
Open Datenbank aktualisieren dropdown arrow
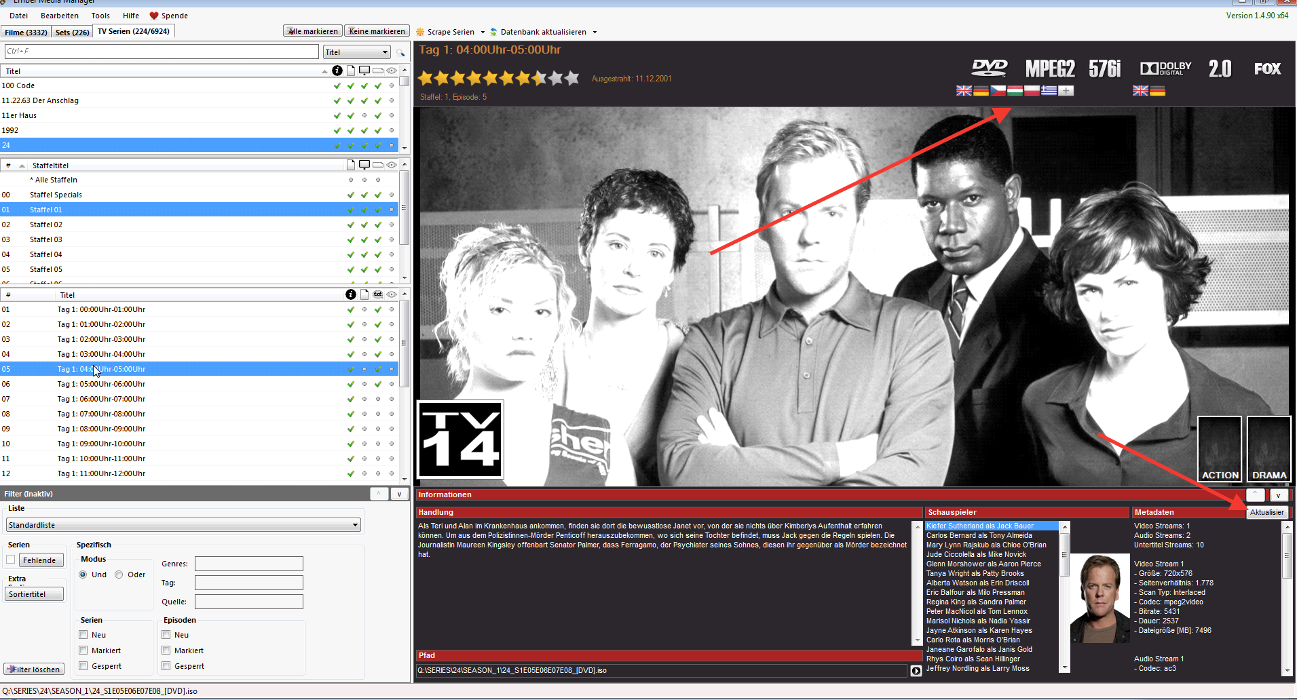[595, 32]
